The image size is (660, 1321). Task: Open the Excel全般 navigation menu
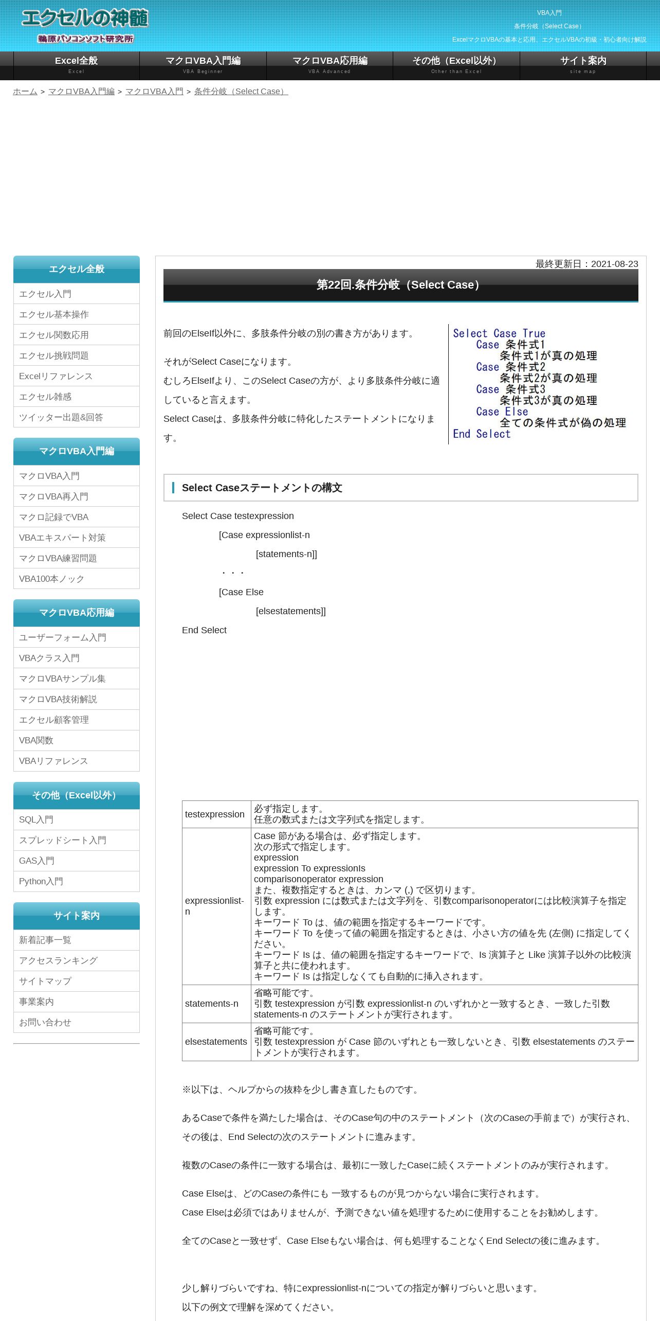[x=76, y=65]
